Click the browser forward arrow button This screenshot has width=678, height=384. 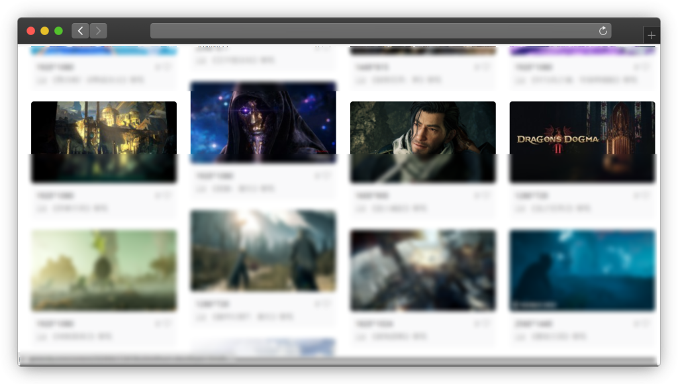[x=98, y=31]
